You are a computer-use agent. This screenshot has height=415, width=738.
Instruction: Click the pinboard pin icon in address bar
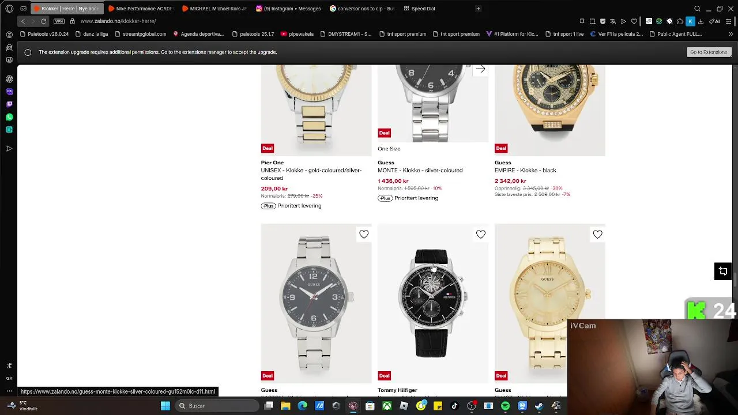[x=582, y=21]
